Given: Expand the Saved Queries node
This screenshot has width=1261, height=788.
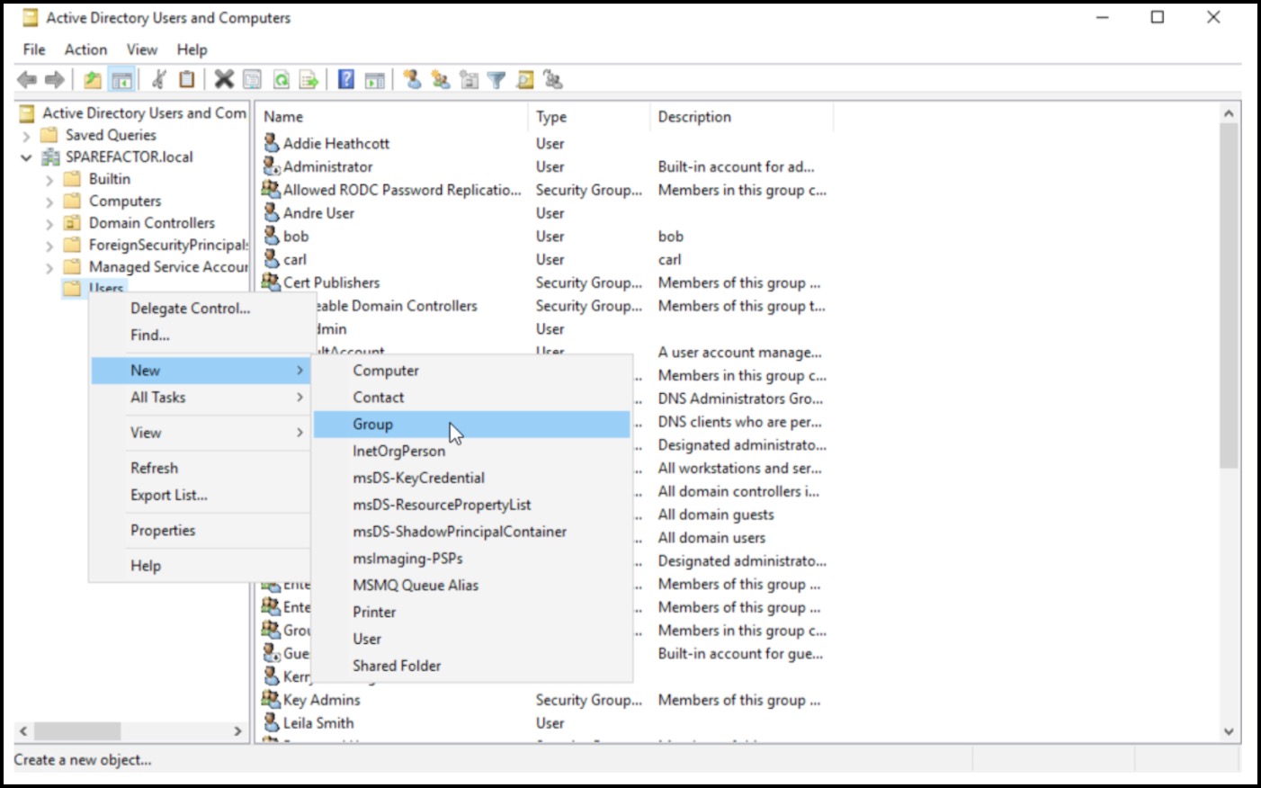Looking at the screenshot, I should click(26, 136).
